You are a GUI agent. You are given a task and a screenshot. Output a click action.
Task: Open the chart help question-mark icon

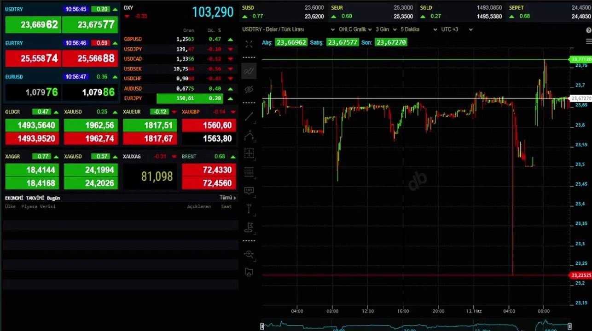(589, 30)
